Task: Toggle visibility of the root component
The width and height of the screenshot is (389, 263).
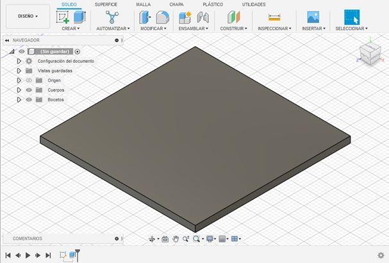Action: point(22,51)
